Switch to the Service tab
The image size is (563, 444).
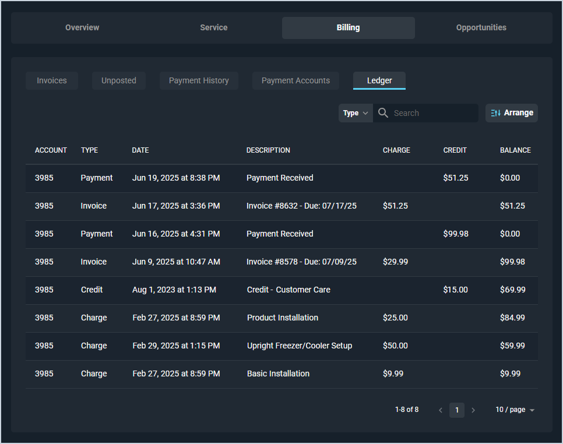click(213, 27)
